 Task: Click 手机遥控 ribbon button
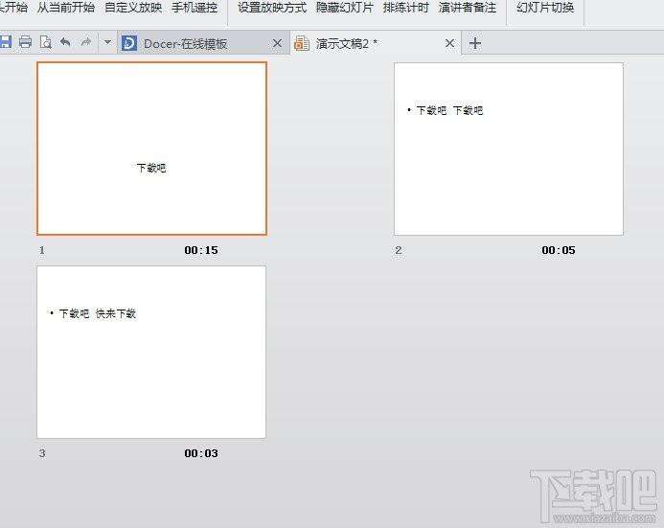(x=195, y=8)
